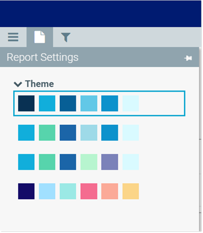
Task: Open the hamburger menu icon
Action: (13, 37)
